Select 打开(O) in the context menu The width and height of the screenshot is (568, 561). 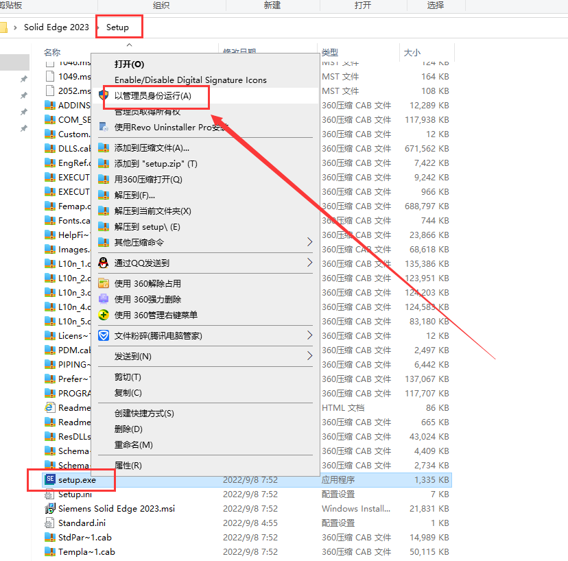click(x=129, y=64)
